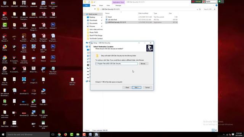This screenshot has height=137, width=244.
Task: Switch to the Share ribbon tab
Action: 101,5
